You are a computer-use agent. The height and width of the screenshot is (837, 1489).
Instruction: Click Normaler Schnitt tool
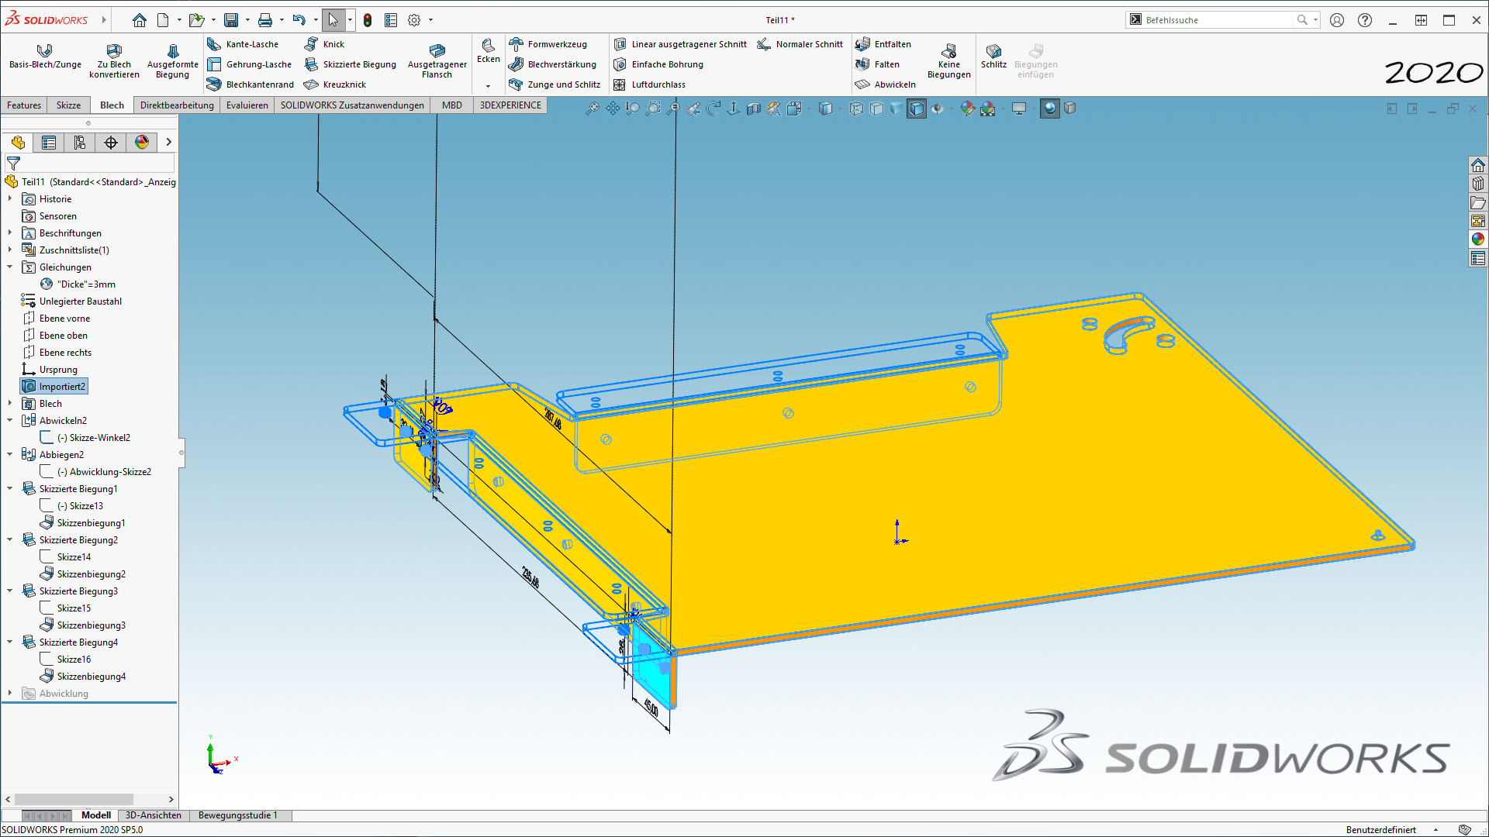point(800,44)
